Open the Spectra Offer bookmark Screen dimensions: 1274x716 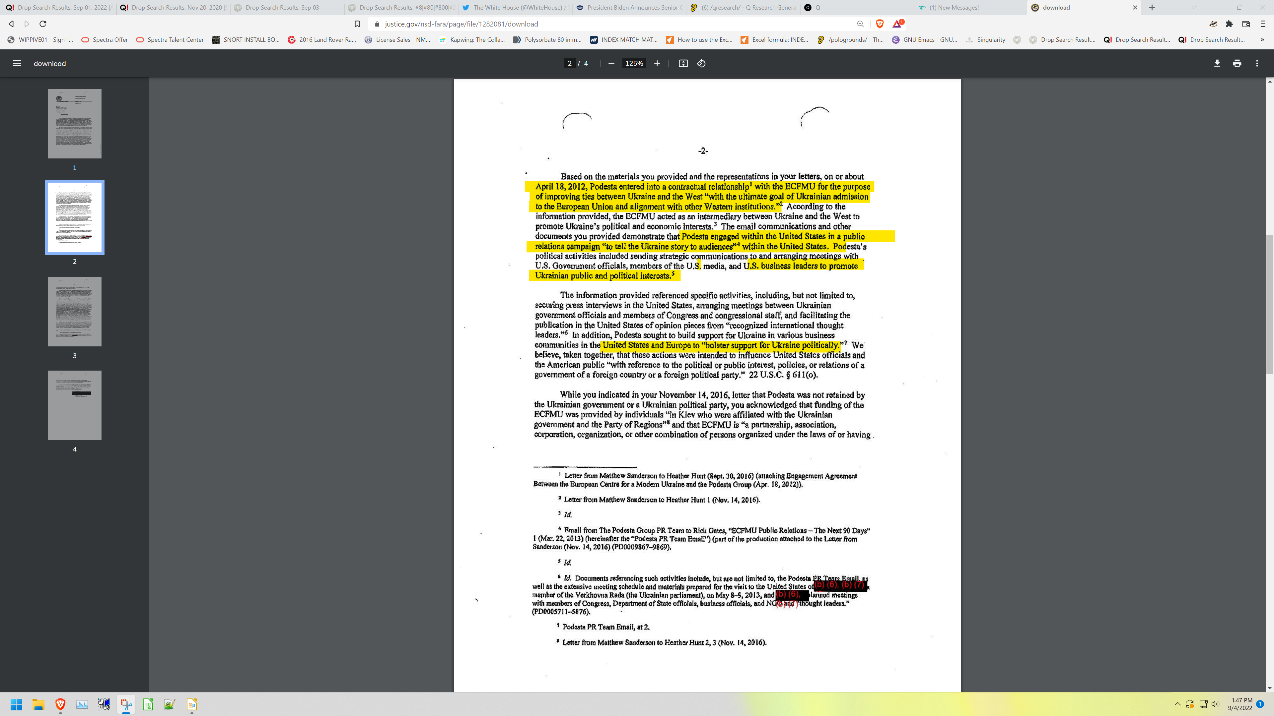(105, 39)
